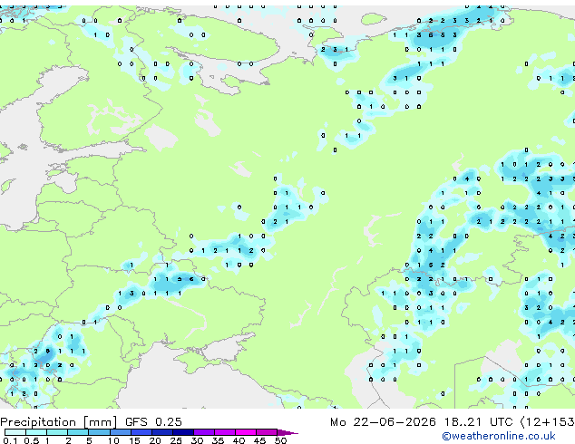Image resolution: width=575 pixels, height=444 pixels.
Task: Open the weatheronline.co.uk copyright link
Action: (x=499, y=436)
